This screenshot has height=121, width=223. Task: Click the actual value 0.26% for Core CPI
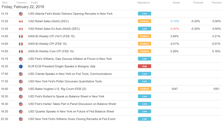coord(174,51)
